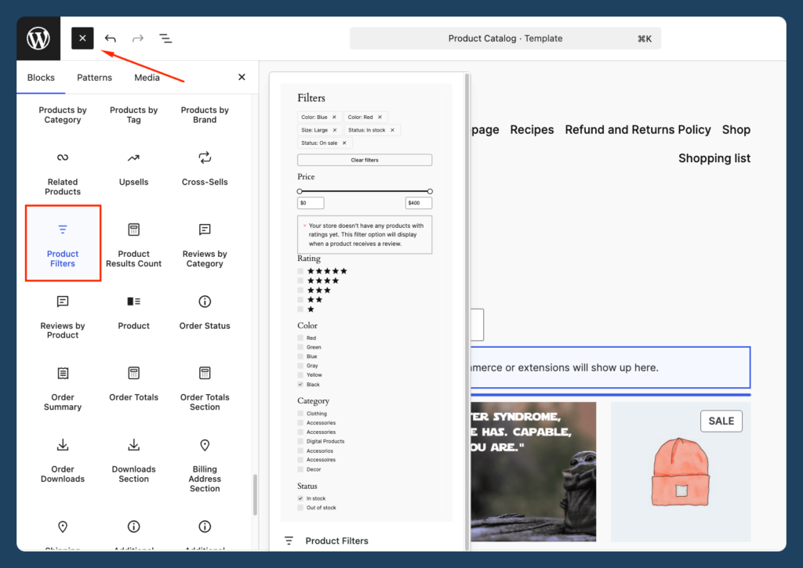
Task: Add the Reviews by Category block
Action: click(x=205, y=244)
